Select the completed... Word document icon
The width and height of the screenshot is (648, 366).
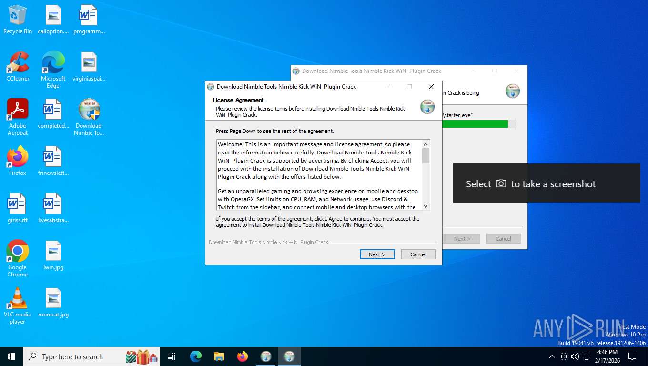click(53, 114)
